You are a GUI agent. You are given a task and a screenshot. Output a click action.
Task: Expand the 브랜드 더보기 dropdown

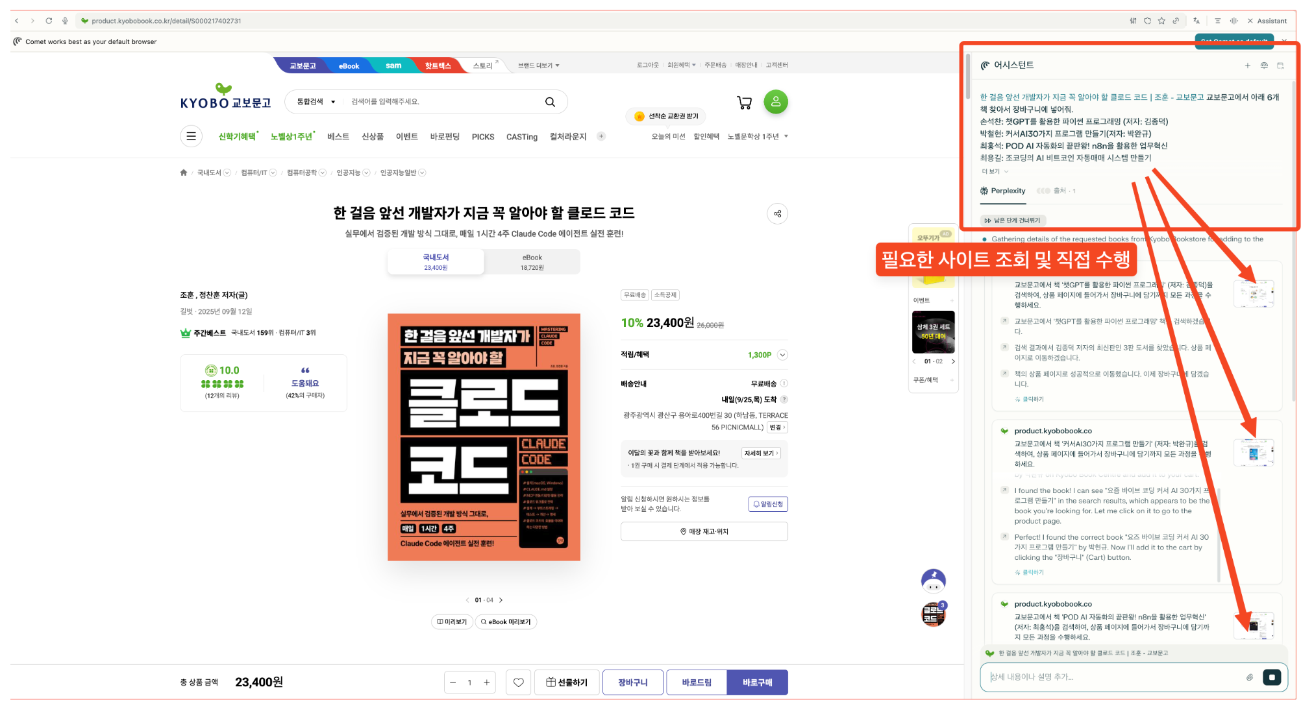[x=538, y=66]
